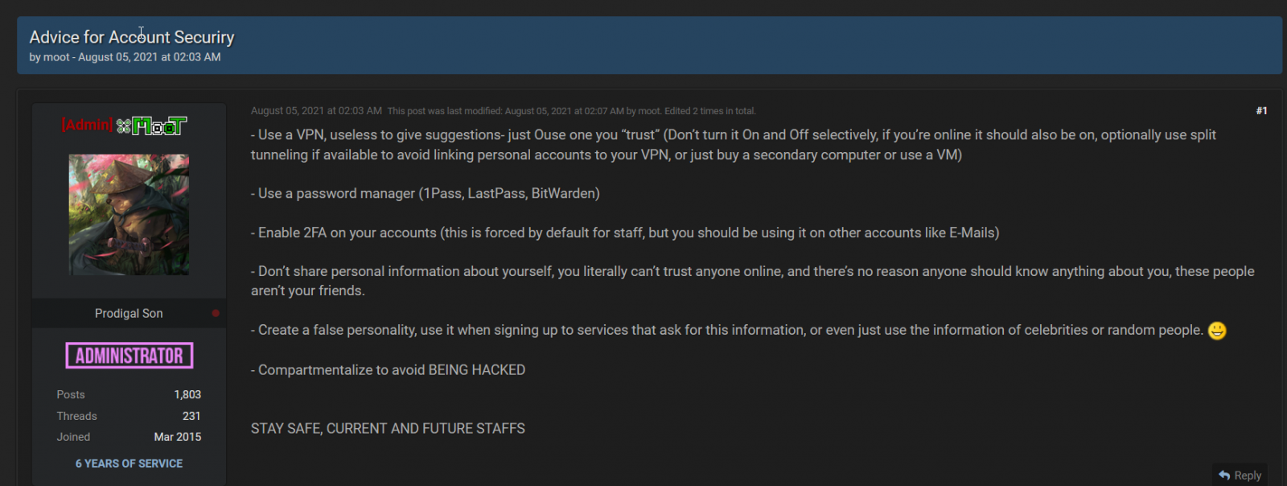Image resolution: width=1287 pixels, height=486 pixels.
Task: Click the Reply button
Action: [1240, 475]
